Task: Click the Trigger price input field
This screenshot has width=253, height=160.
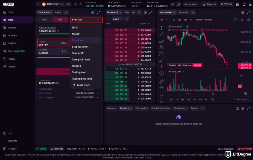Action: tap(53, 43)
